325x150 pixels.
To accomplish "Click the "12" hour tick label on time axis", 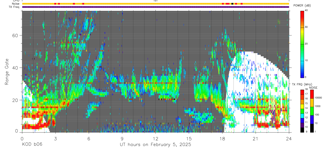I will pyautogui.click(x=155, y=138).
